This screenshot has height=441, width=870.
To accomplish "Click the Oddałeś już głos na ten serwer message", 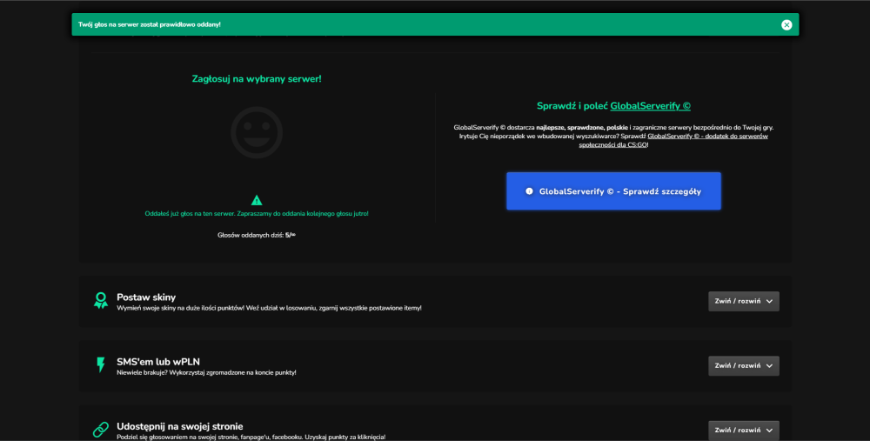I will pyautogui.click(x=257, y=214).
